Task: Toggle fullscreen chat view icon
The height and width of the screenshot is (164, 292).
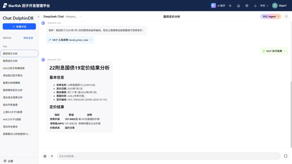Action: (286, 17)
